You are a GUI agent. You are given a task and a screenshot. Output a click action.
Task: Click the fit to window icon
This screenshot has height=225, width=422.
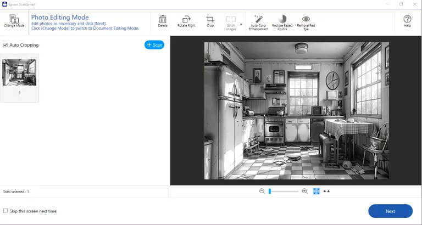[x=316, y=191]
